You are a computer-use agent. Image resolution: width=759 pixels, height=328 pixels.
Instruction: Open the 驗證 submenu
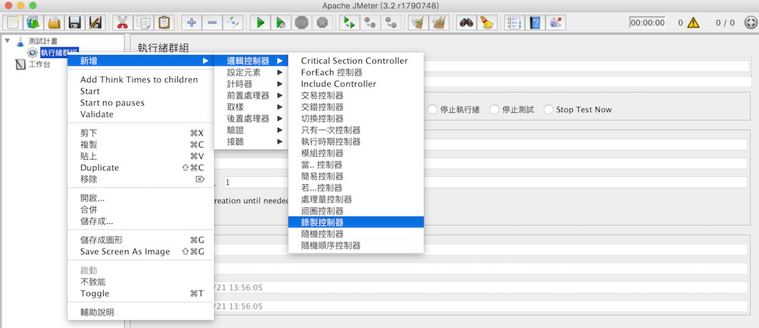(x=251, y=130)
